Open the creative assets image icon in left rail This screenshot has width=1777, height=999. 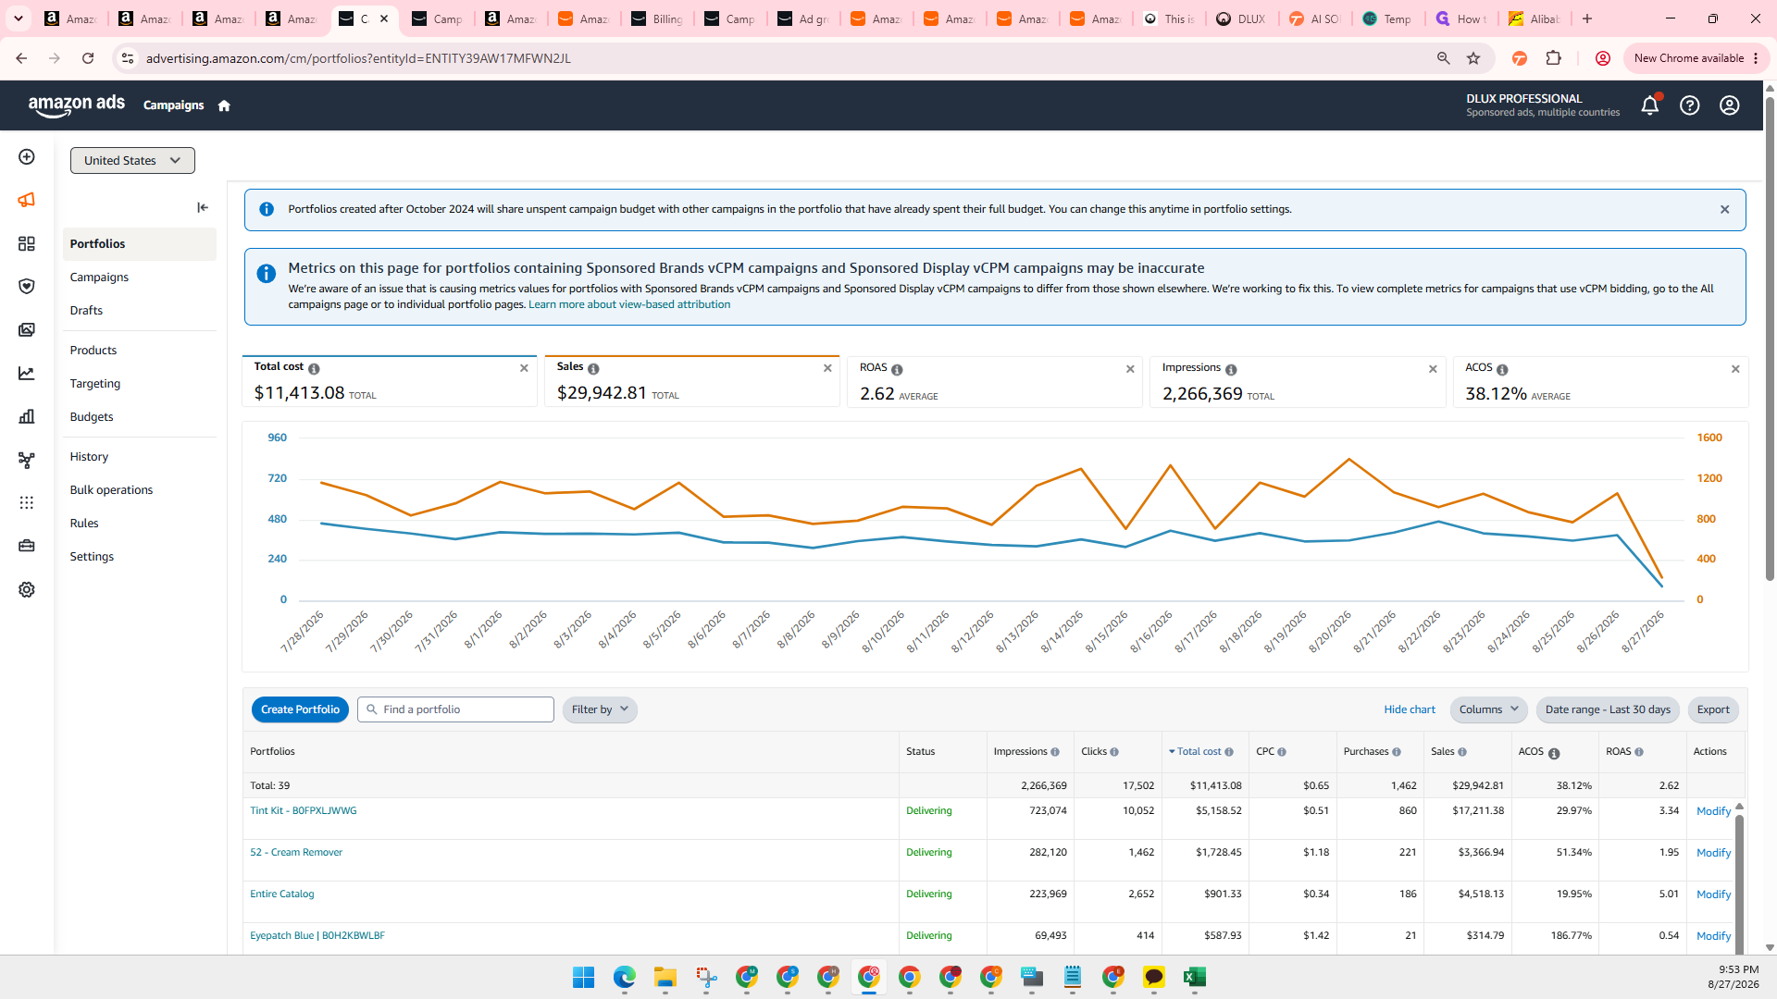pos(27,330)
